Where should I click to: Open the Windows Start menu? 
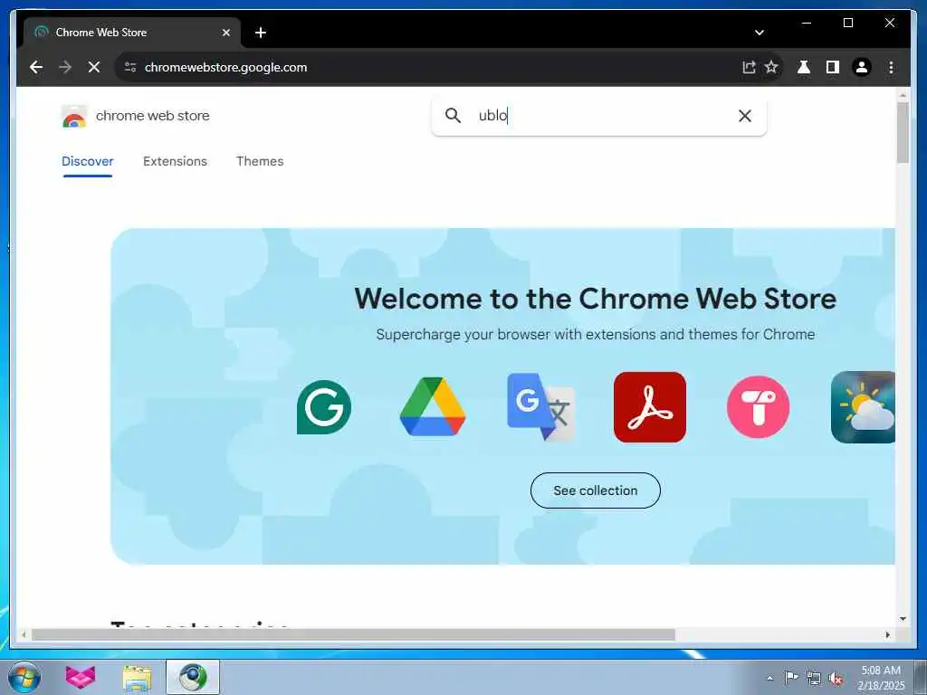pyautogui.click(x=24, y=677)
